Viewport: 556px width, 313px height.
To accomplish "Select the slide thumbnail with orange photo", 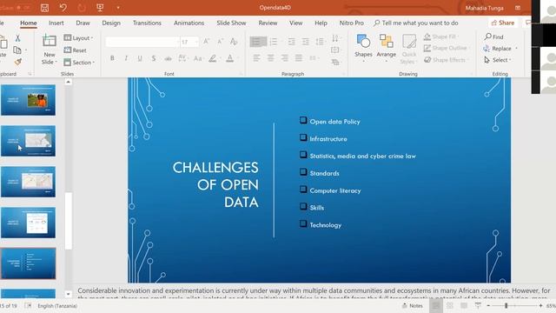I will pyautogui.click(x=28, y=100).
